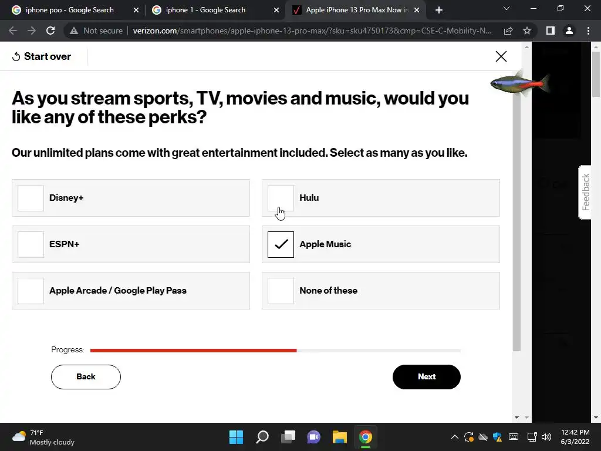Click the verizon.com address bar URL
Viewport: 601px width, 451px height.
point(312,31)
